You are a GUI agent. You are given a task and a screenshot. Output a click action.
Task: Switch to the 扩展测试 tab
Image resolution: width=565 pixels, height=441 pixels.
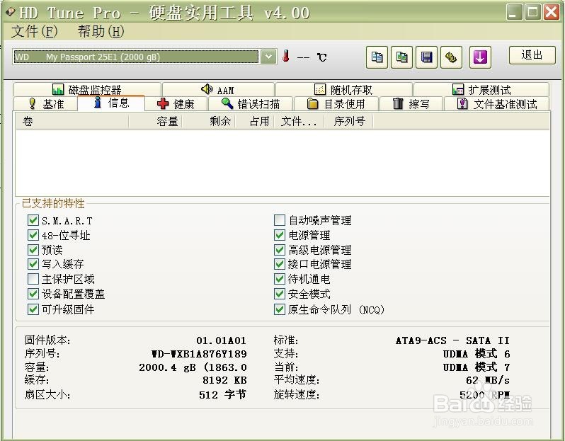(481, 89)
